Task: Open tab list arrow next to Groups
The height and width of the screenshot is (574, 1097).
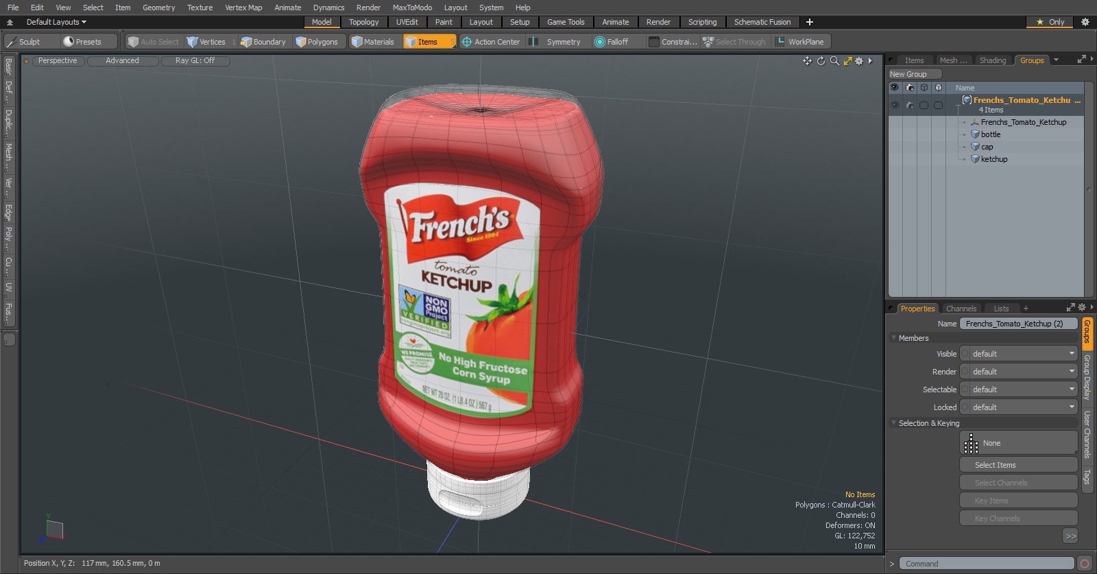Action: (x=1056, y=60)
